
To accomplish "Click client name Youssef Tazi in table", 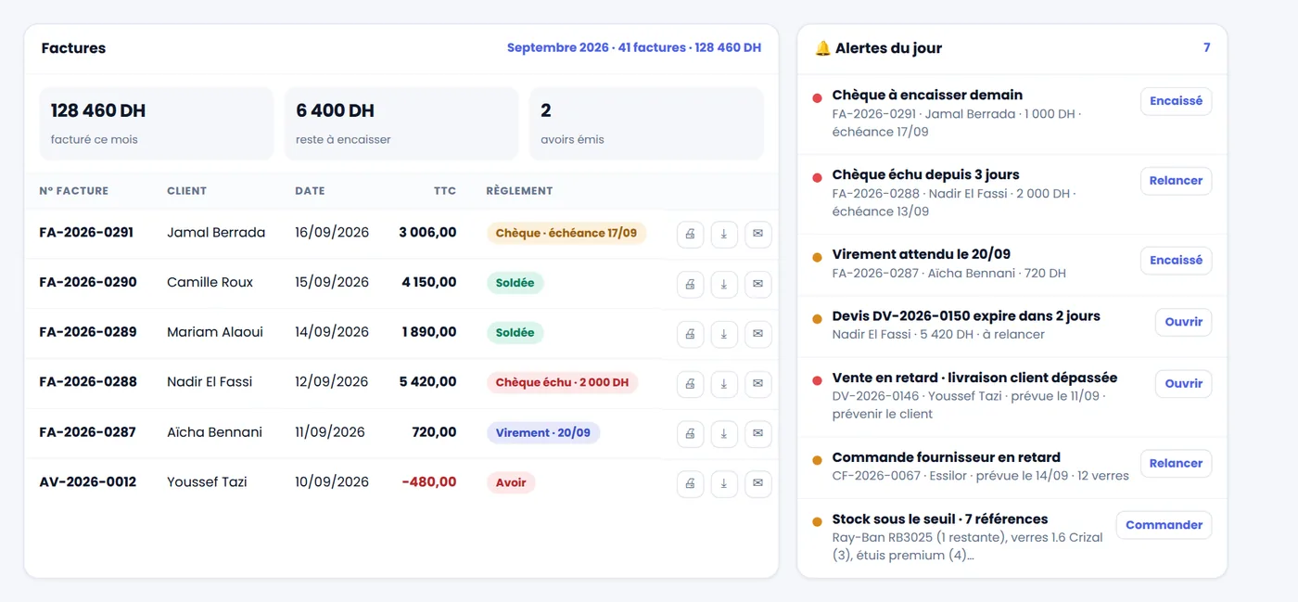I will point(207,482).
